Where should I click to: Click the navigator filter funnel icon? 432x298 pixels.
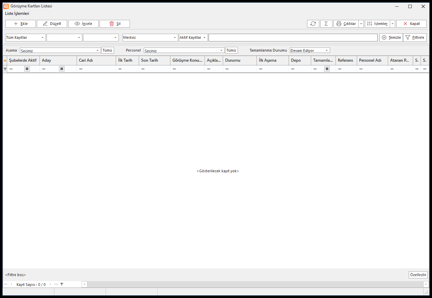(x=62, y=284)
